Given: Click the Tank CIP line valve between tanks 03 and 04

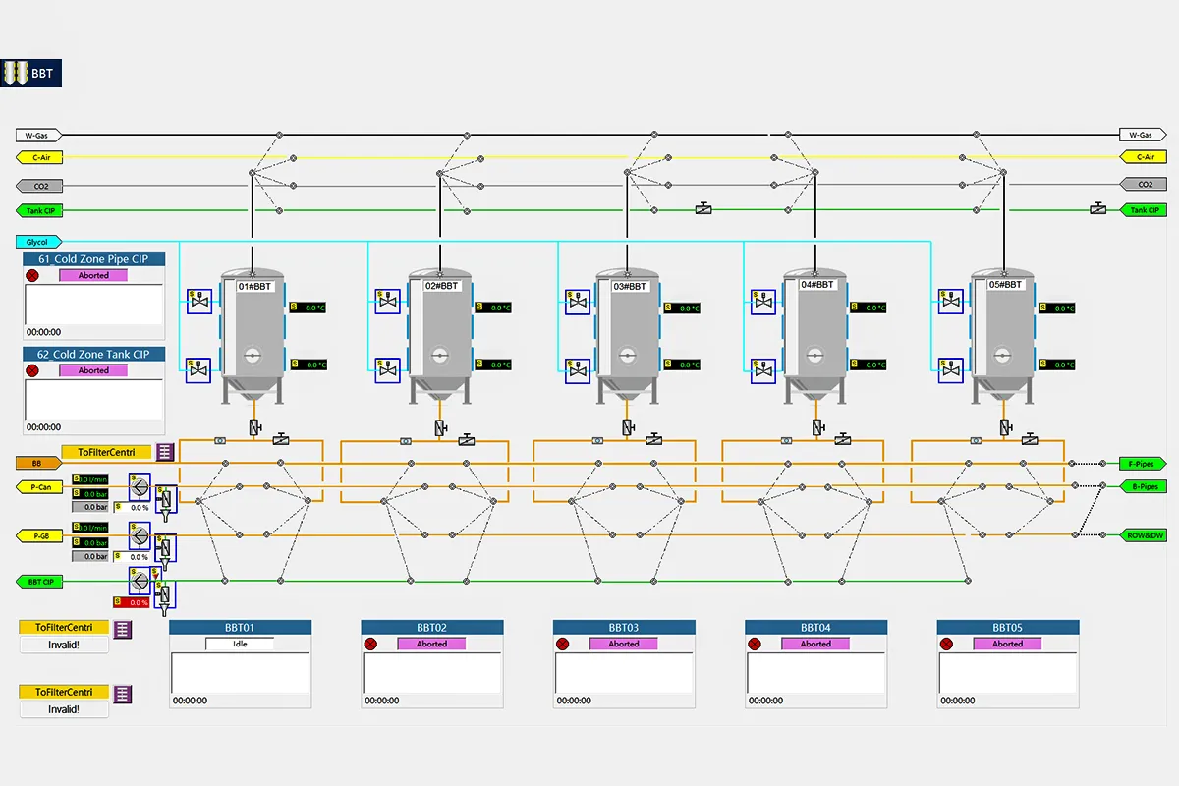Looking at the screenshot, I should point(703,209).
